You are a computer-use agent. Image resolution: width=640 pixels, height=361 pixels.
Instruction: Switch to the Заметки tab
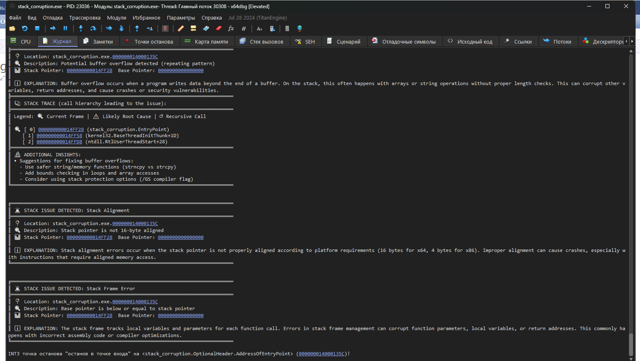(x=99, y=42)
